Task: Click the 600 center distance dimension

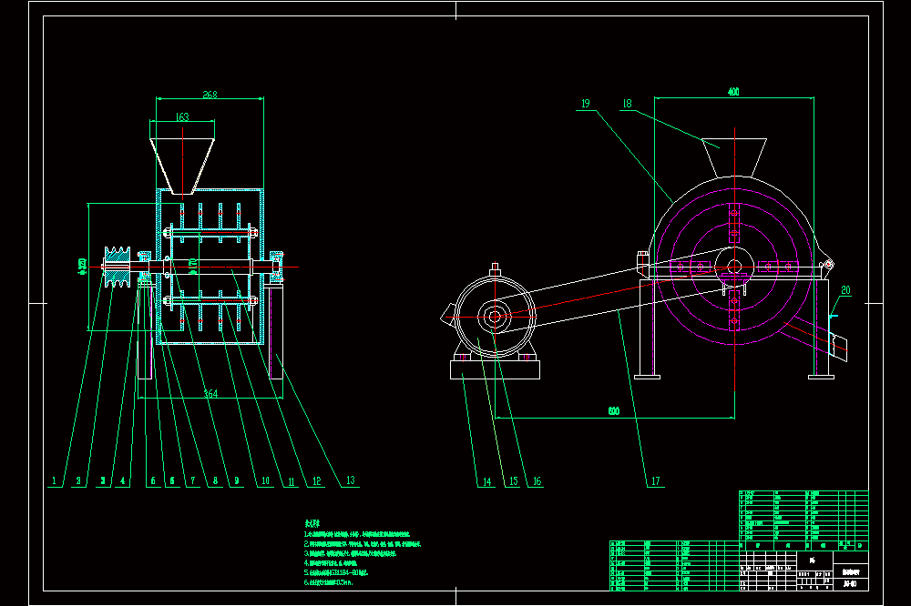Action: point(613,411)
